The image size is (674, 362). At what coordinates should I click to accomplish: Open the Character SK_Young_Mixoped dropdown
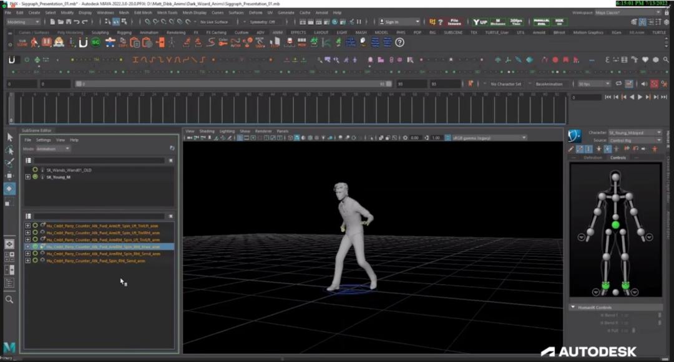click(633, 133)
